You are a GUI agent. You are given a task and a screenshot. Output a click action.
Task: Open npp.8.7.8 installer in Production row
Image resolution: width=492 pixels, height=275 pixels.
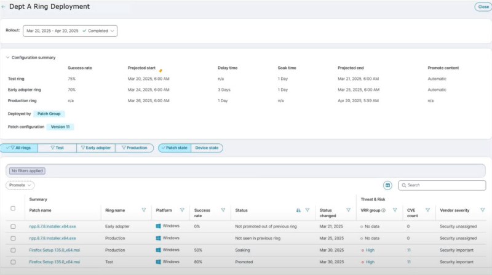(x=52, y=238)
